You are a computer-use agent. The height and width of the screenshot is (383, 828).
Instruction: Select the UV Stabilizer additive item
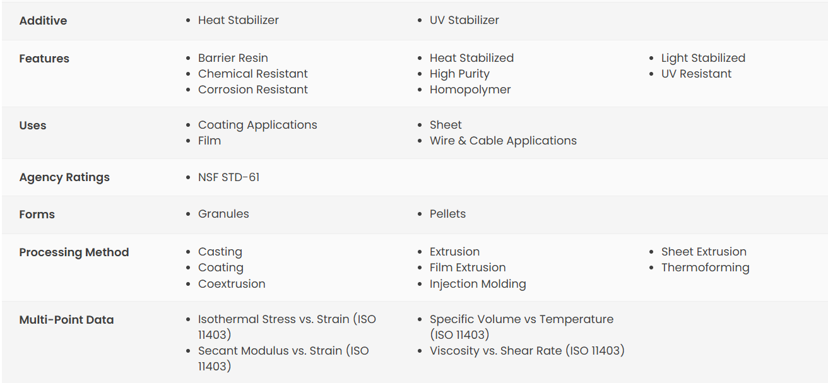pyautogui.click(x=464, y=20)
